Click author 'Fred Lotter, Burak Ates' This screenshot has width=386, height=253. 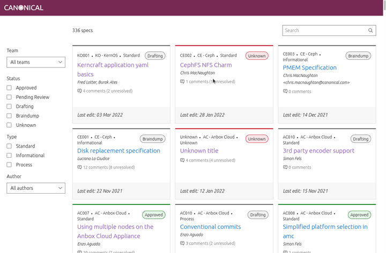pyautogui.click(x=97, y=82)
